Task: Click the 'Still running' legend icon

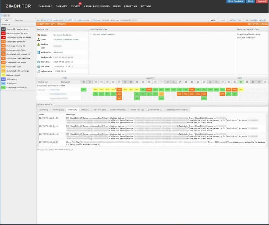Action: pyautogui.click(x=3, y=79)
